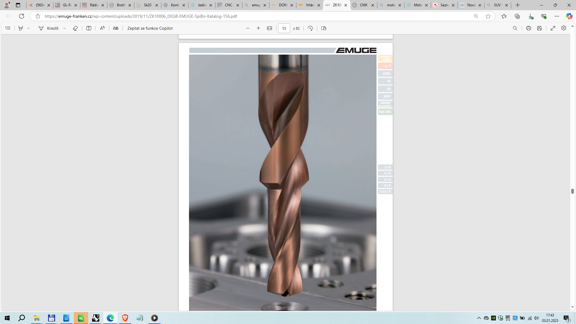Click the Erase tool icon

tap(75, 28)
